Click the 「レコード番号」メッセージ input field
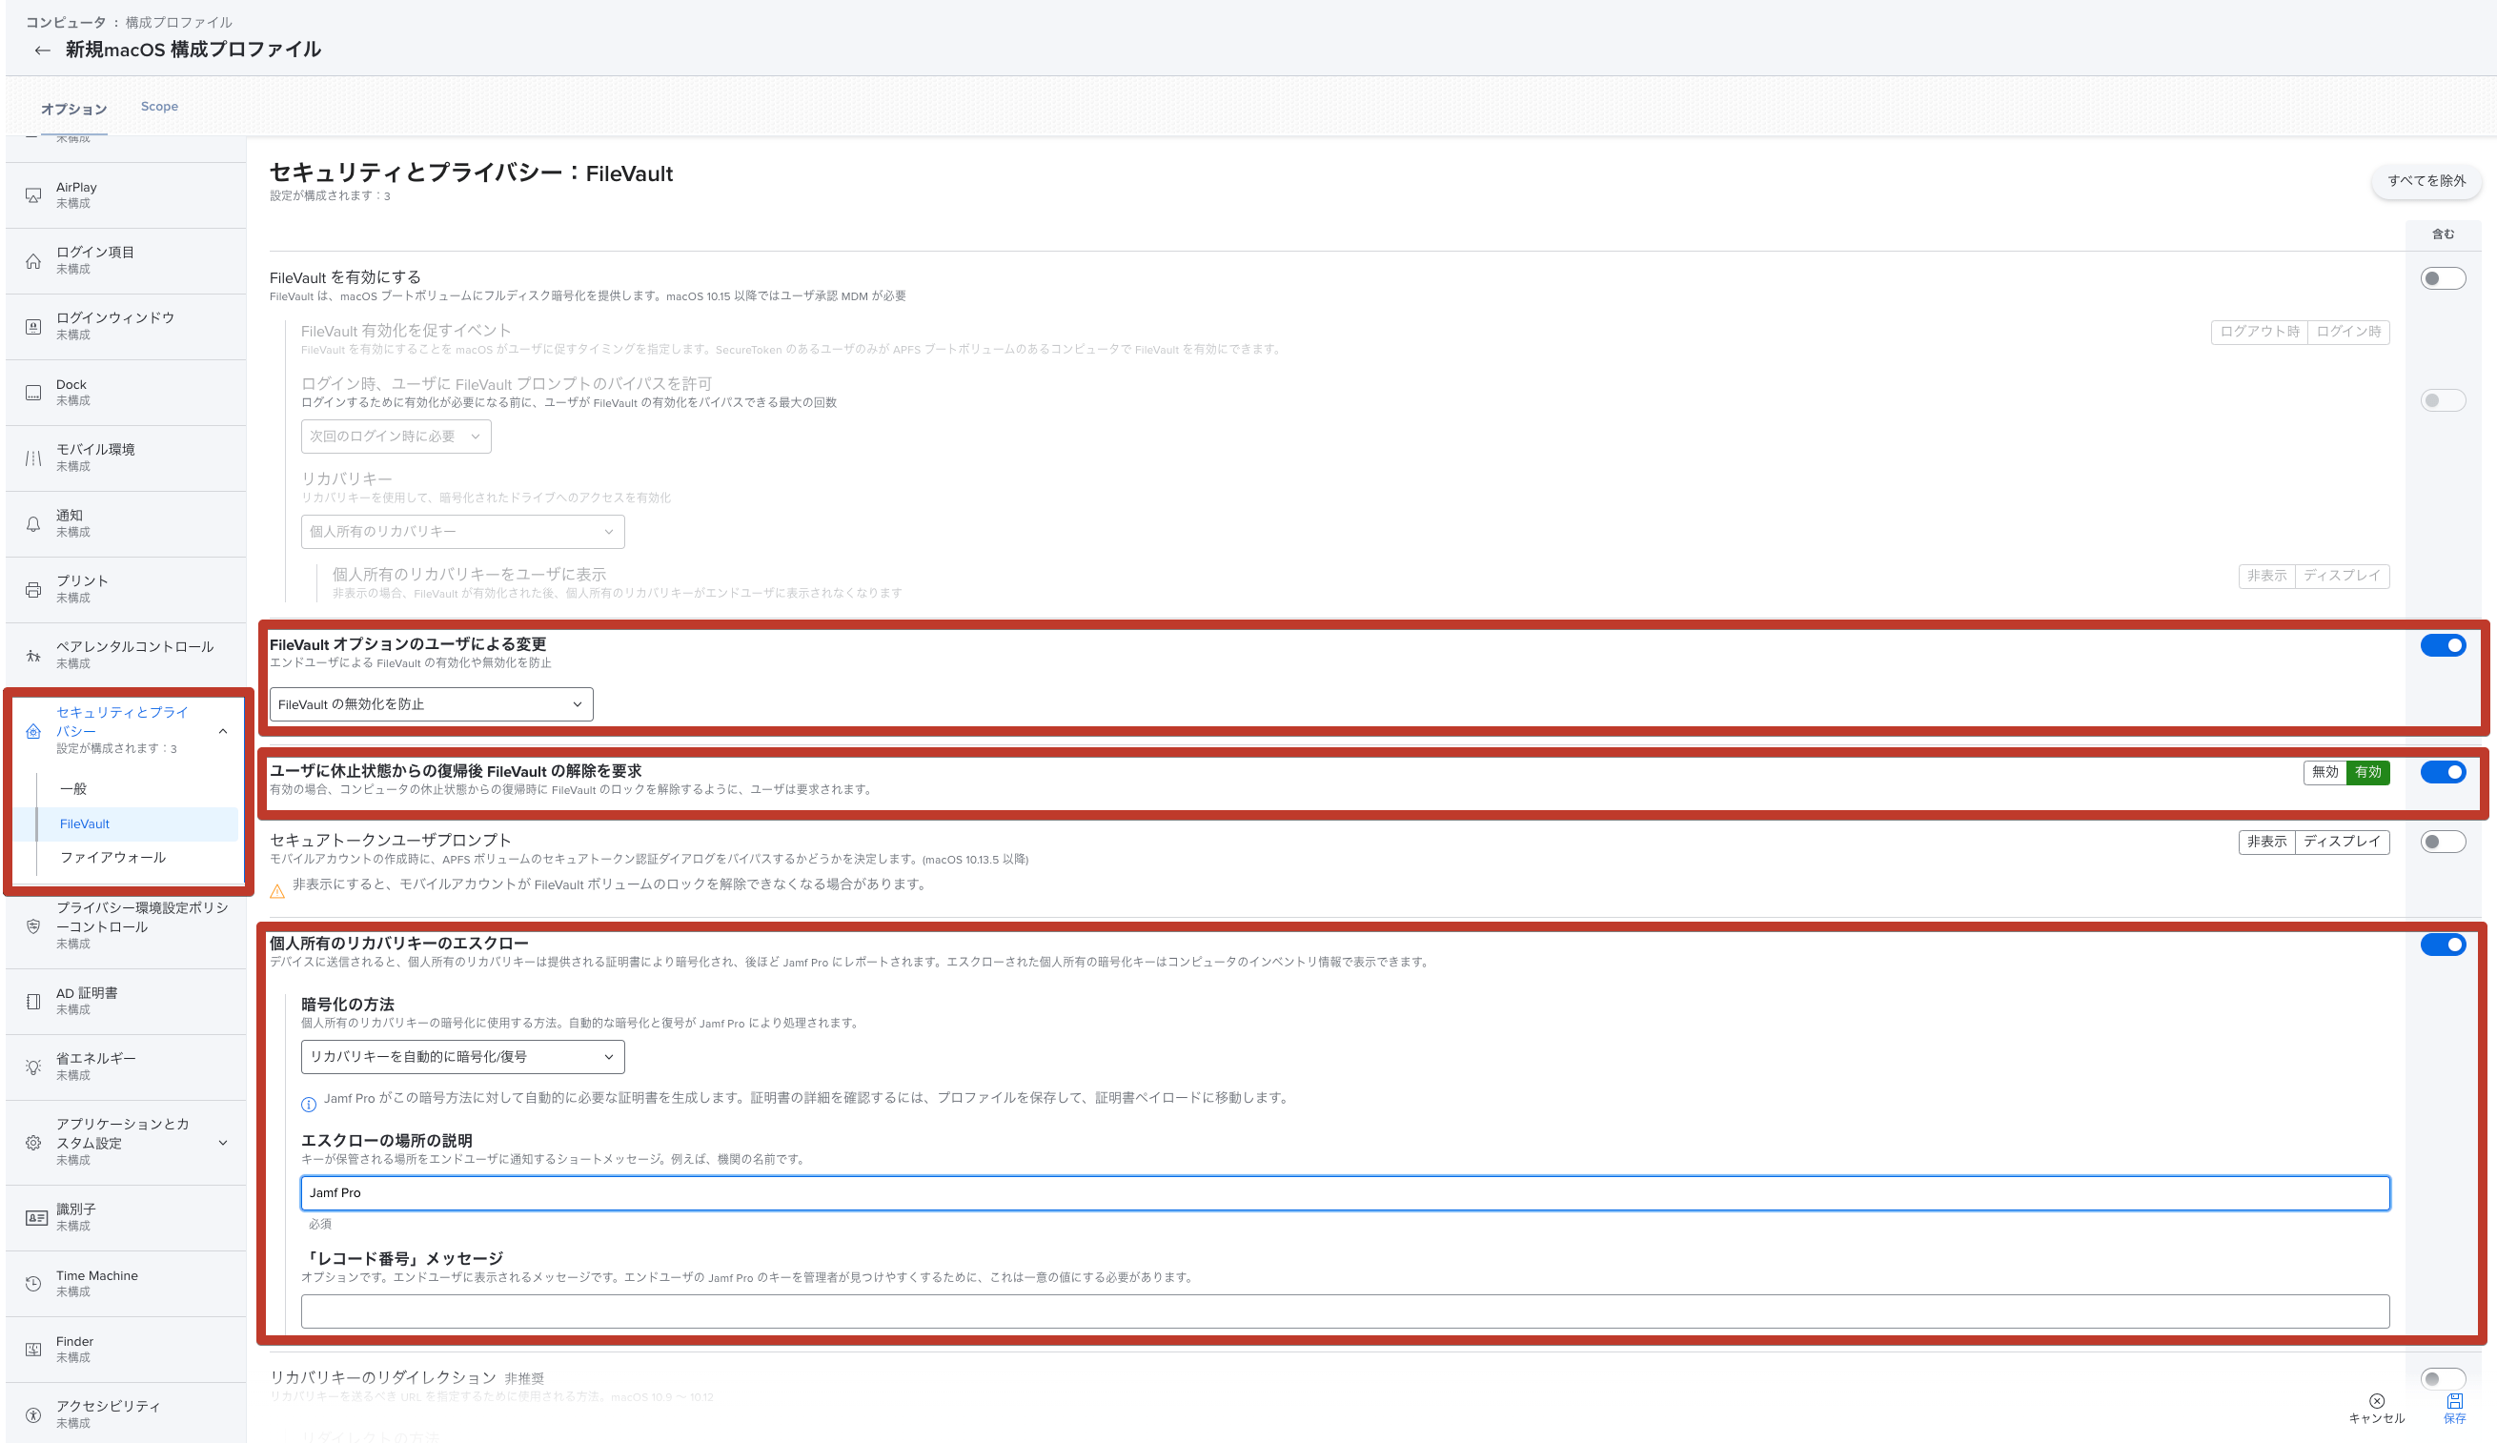This screenshot has width=2497, height=1443. (x=1346, y=1311)
